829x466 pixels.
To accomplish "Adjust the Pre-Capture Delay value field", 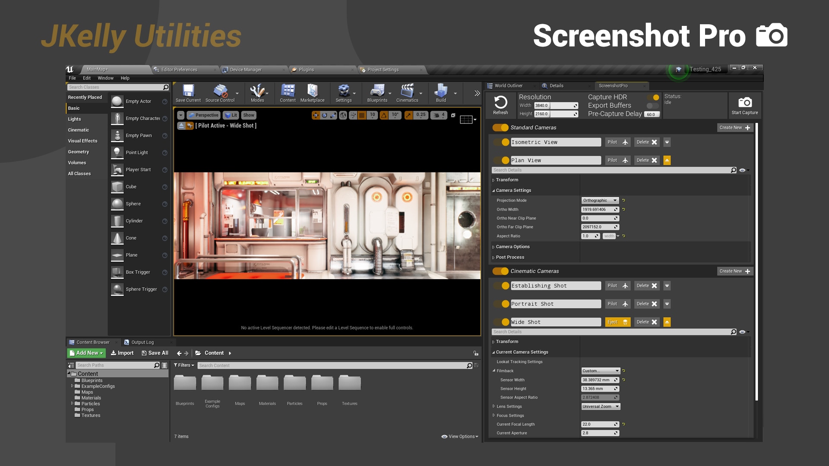I will click(x=651, y=114).
